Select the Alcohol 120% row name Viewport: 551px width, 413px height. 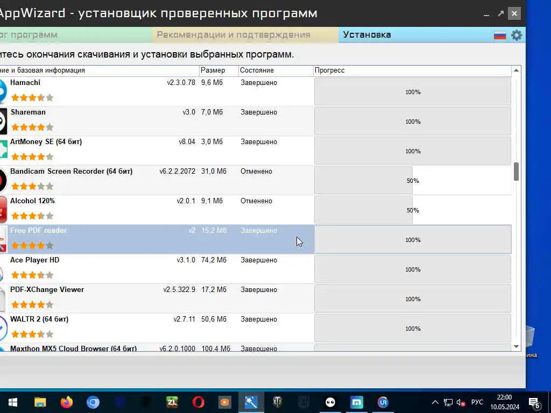[32, 201]
